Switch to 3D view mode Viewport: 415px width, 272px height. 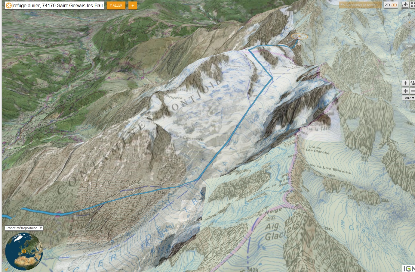(x=394, y=5)
